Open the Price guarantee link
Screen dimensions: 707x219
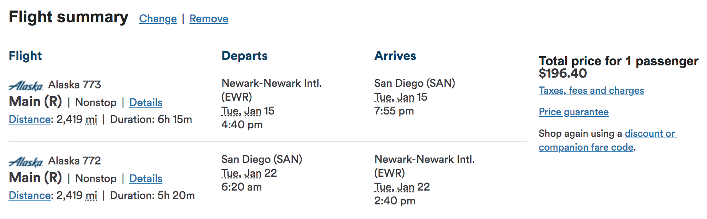coord(573,112)
